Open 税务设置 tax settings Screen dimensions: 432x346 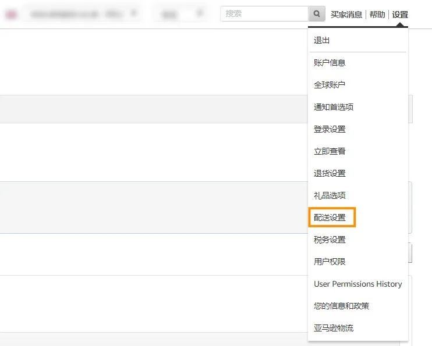tap(330, 240)
